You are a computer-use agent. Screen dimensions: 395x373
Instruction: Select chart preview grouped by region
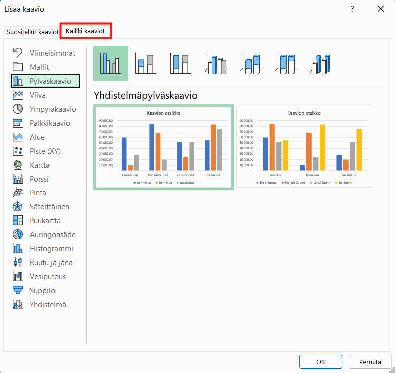(163, 147)
